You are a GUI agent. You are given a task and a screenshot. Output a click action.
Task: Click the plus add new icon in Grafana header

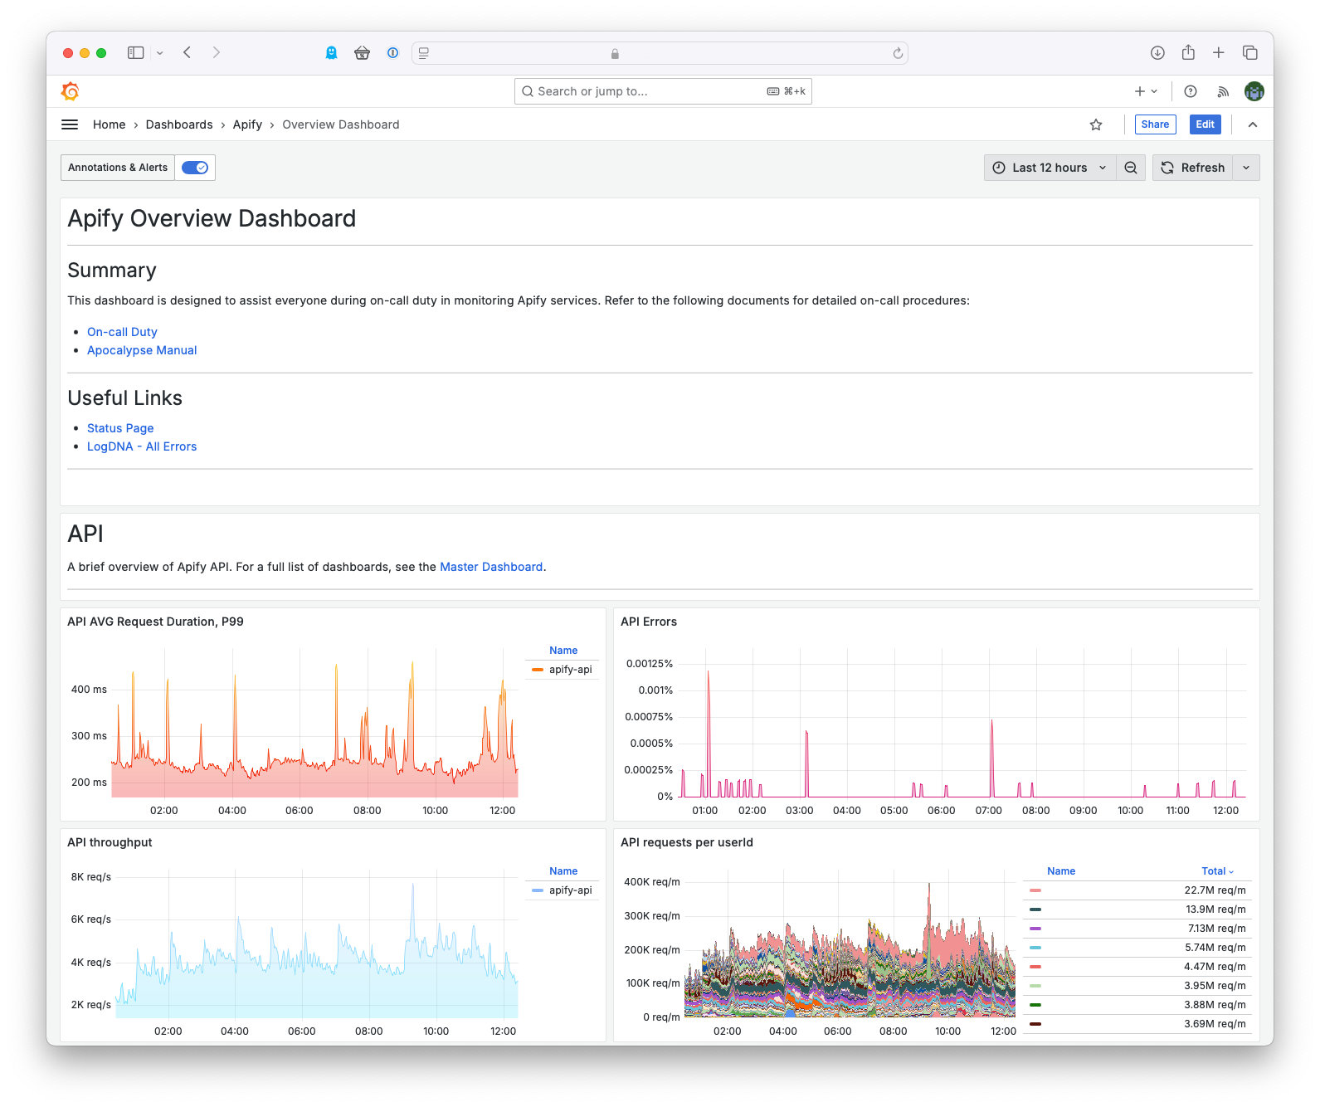click(1146, 91)
